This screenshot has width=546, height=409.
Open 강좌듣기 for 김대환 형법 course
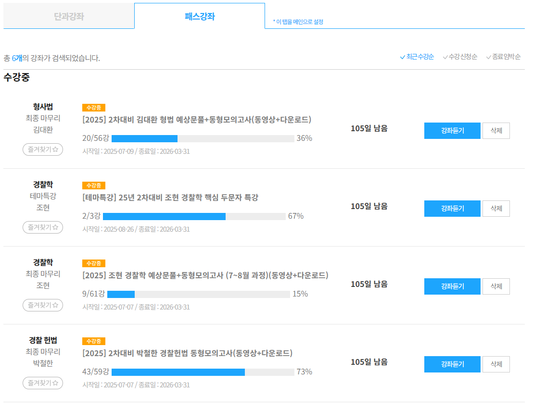pos(452,131)
